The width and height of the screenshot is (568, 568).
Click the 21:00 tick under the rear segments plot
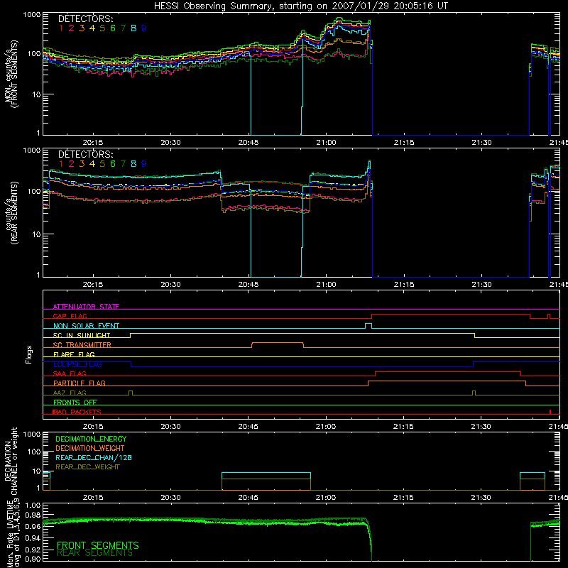pos(326,285)
